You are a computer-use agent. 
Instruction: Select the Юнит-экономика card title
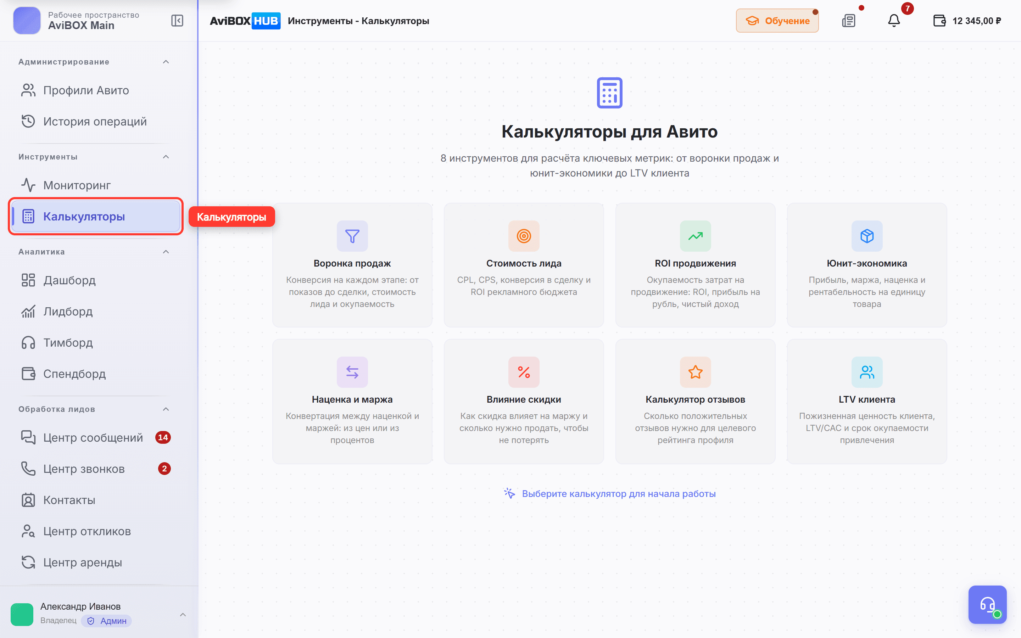click(867, 263)
